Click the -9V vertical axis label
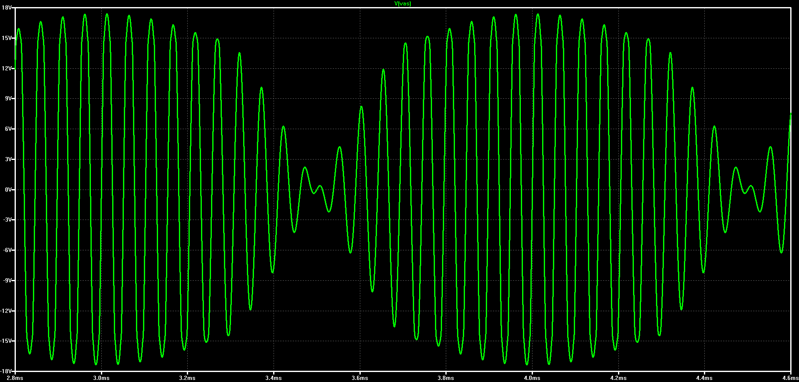 7,281
